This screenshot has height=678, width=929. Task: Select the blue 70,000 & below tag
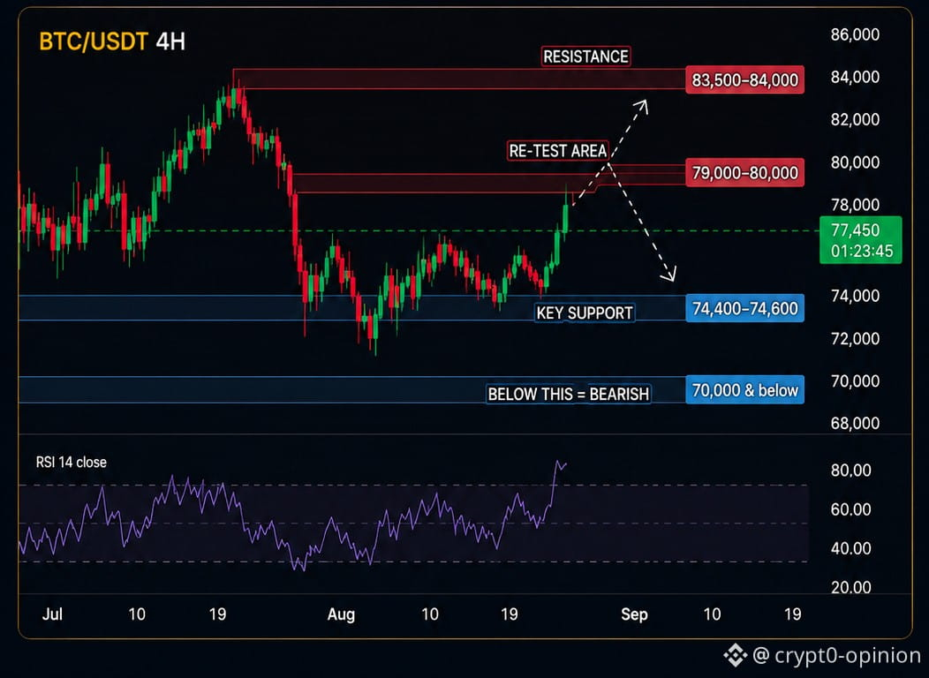pyautogui.click(x=744, y=389)
